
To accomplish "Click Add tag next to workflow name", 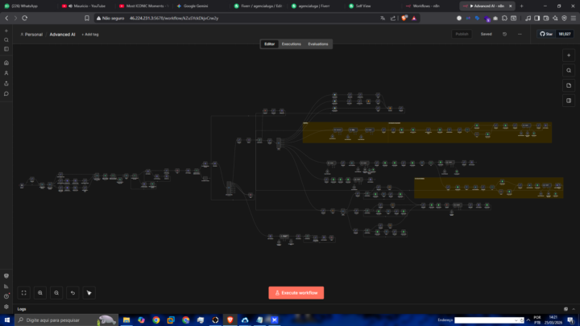I will coord(89,35).
